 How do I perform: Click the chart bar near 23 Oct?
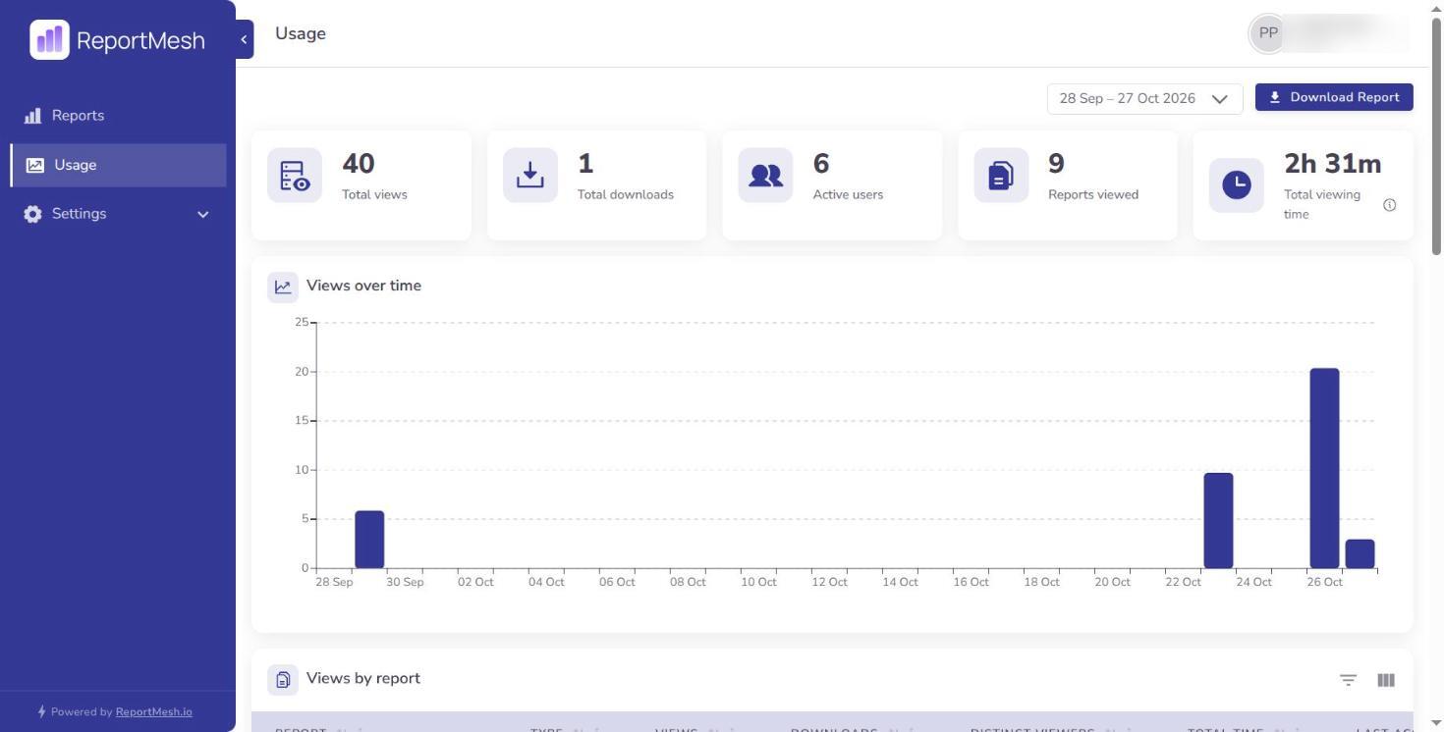pos(1218,520)
